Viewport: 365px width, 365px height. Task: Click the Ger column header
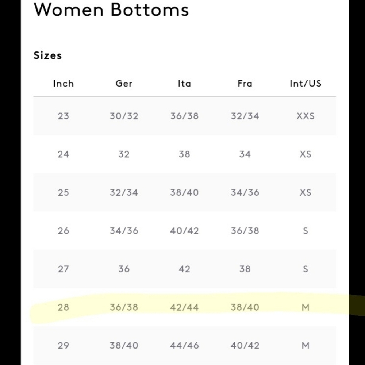pos(124,84)
